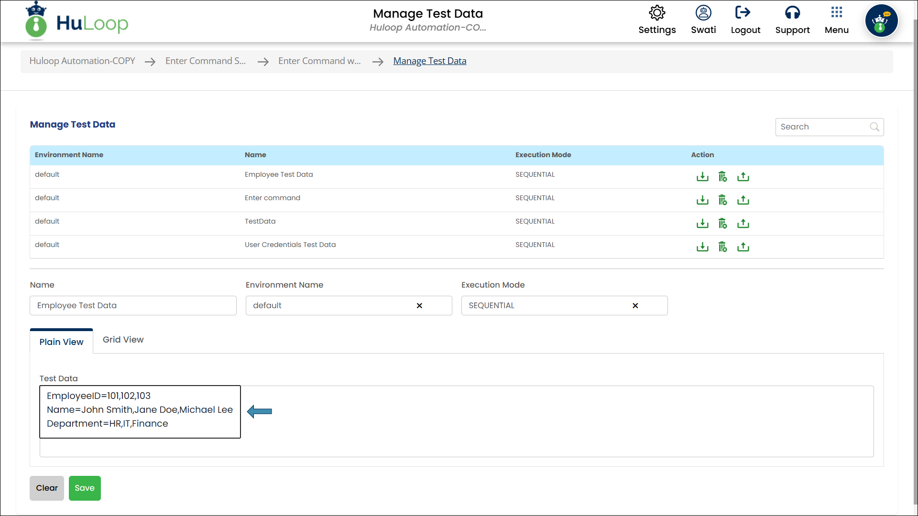
Task: Click the green Save button
Action: [85, 488]
